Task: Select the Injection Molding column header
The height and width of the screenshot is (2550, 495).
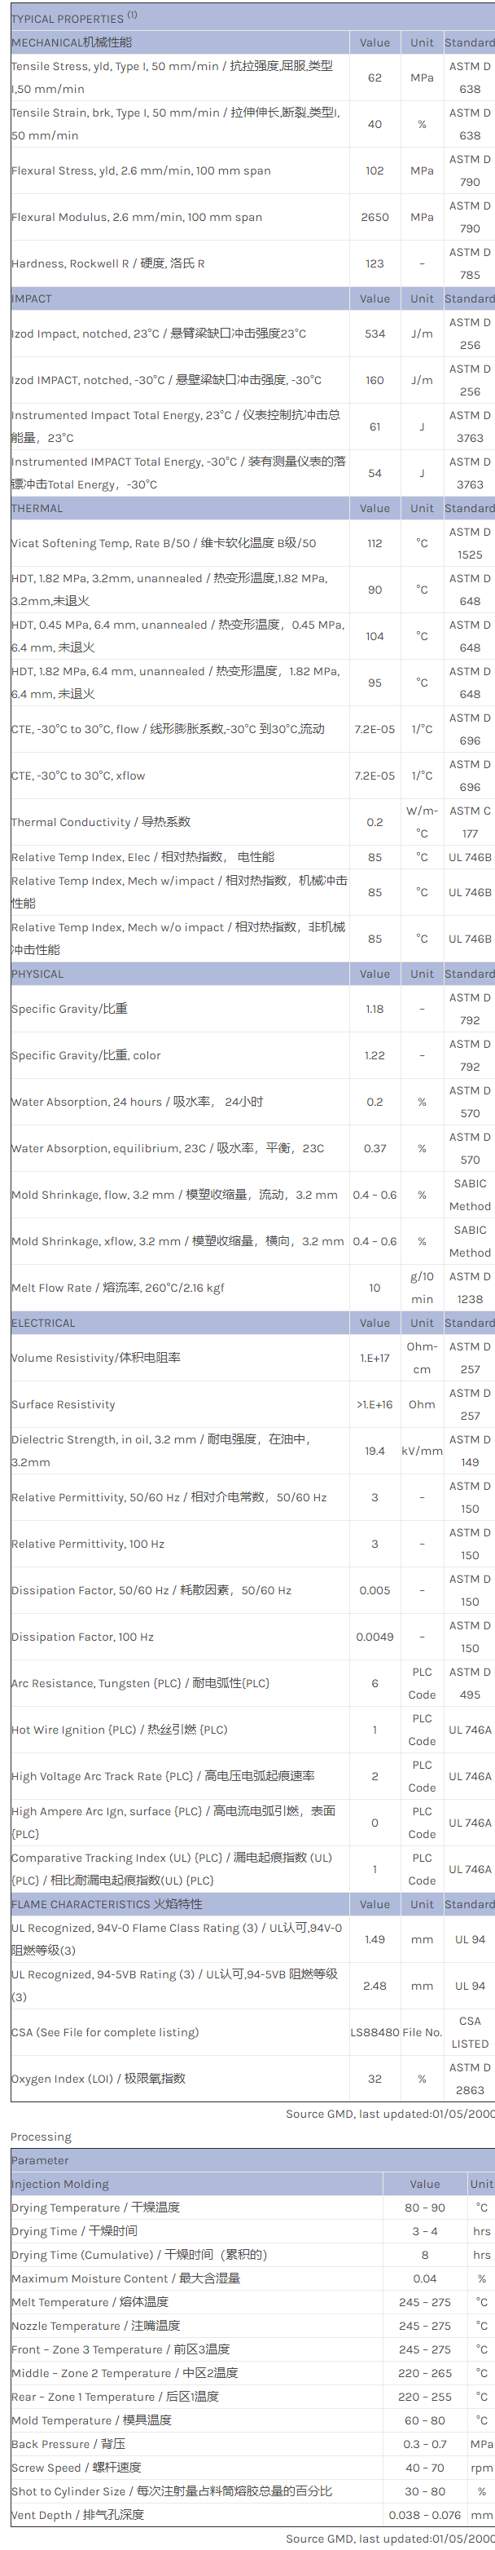Action: coord(60,2184)
